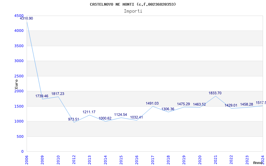Click the 4500 y-axis tick label
Image resolution: width=266 pixels, height=166 pixels.
pyautogui.click(x=19, y=16)
